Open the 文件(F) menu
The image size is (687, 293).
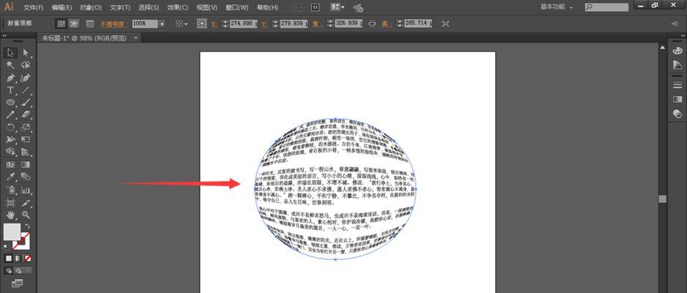tap(33, 7)
